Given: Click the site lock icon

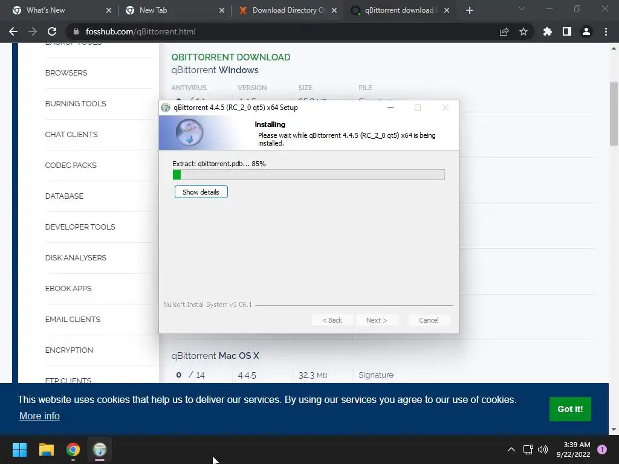Looking at the screenshot, I should [76, 31].
